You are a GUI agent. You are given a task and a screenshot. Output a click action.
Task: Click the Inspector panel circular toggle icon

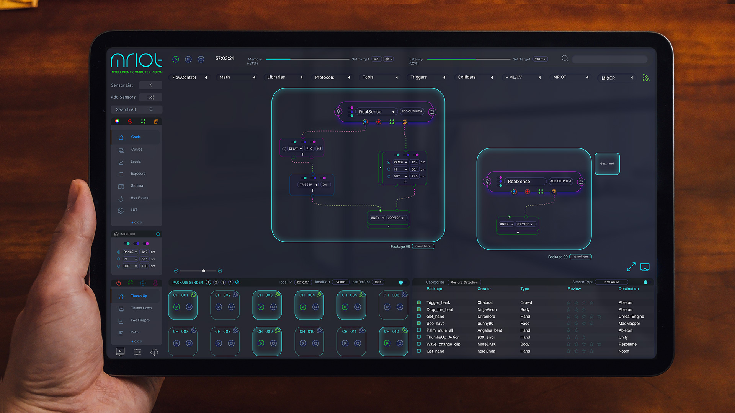[x=158, y=234]
